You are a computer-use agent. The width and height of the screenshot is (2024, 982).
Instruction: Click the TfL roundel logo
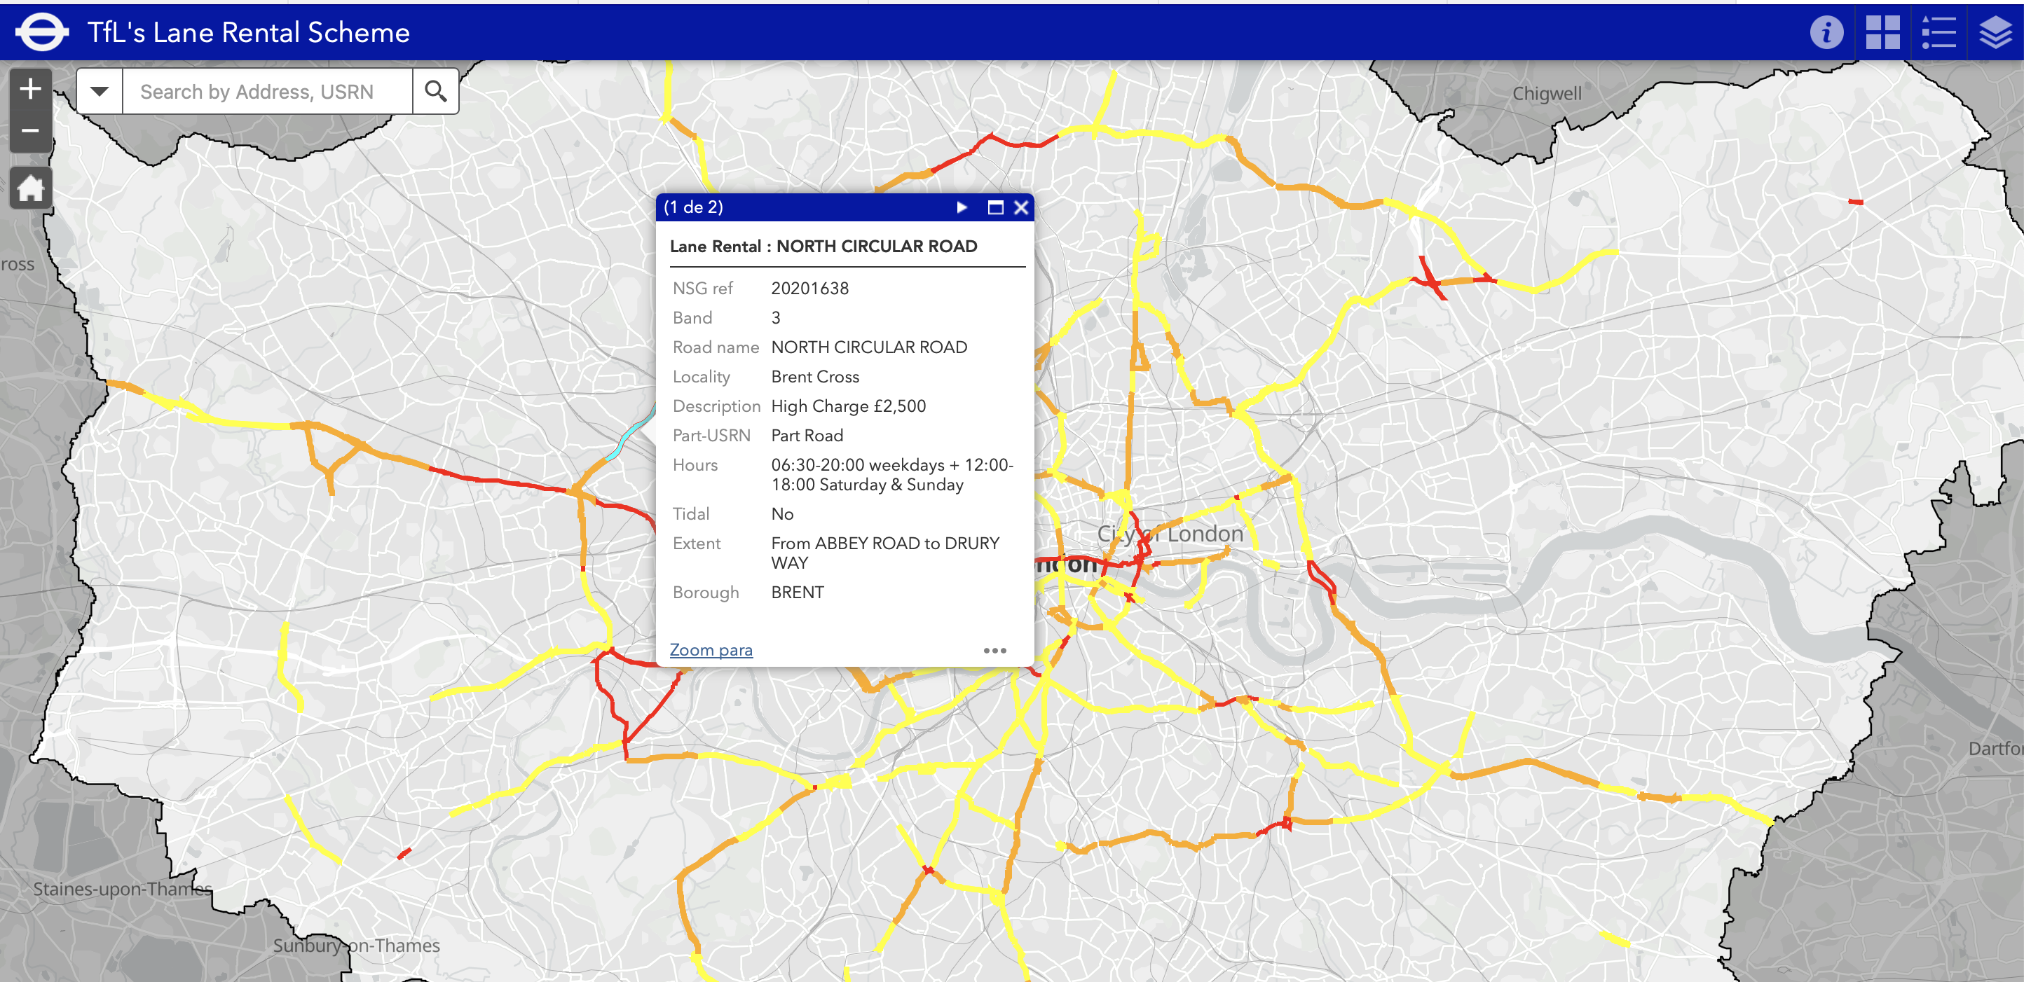coord(41,32)
